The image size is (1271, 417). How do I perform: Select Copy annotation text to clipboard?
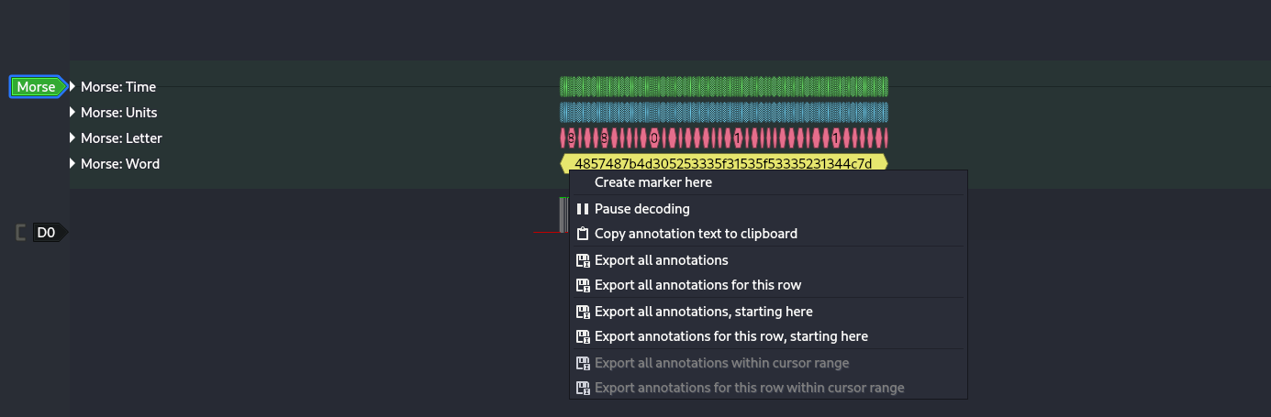696,234
